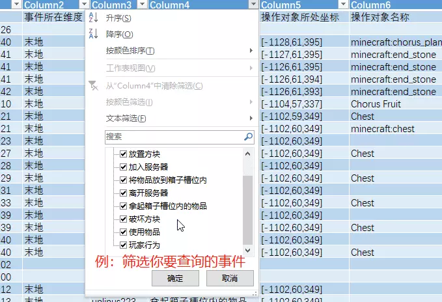This screenshot has height=302, width=442.
Task: Select cell [-1126,61,393]
Action: 304,92
